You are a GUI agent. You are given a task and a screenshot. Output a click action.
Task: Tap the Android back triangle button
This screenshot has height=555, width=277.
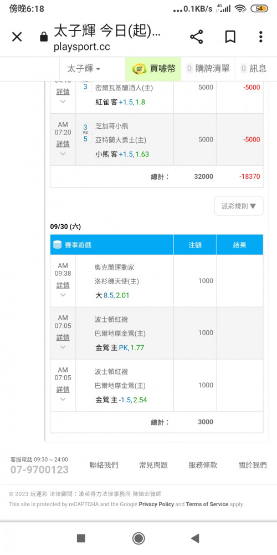click(194, 538)
